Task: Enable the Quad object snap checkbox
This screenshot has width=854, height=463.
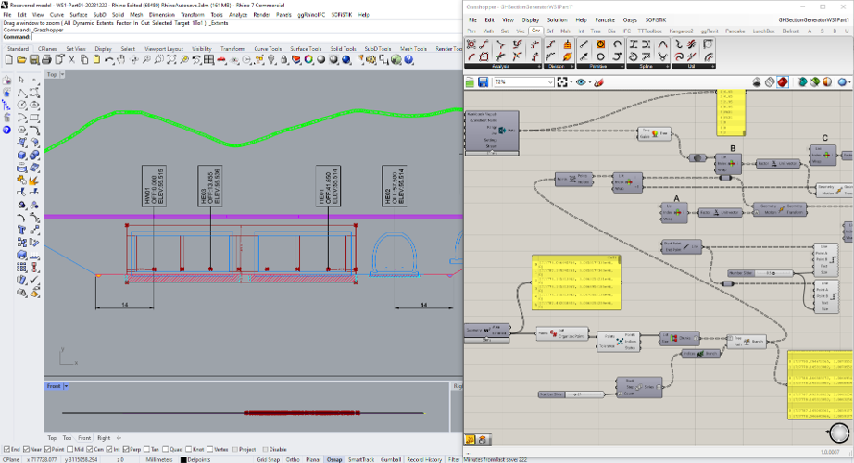Action: click(166, 449)
